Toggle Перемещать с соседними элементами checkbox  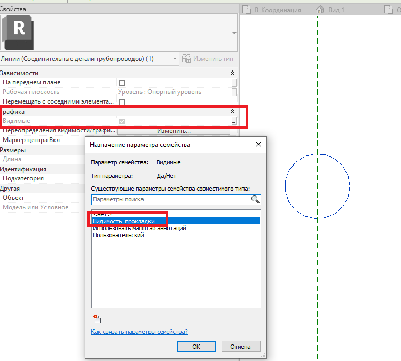pyautogui.click(x=122, y=101)
